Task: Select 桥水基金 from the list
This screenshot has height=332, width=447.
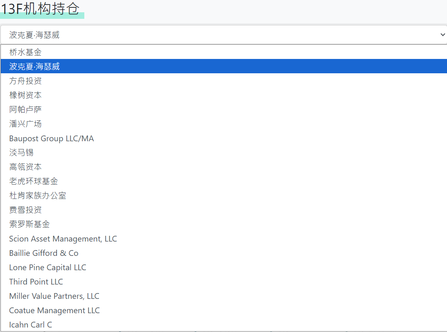Action: click(25, 52)
